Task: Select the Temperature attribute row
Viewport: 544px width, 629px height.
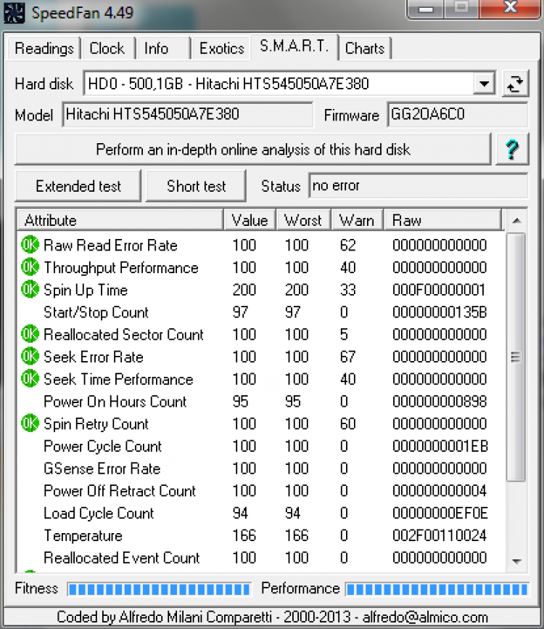Action: click(260, 535)
